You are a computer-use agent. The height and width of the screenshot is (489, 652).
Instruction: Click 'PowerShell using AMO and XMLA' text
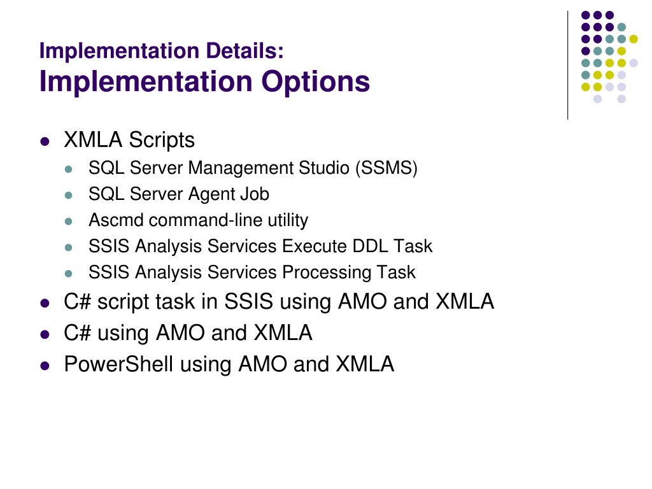click(229, 364)
